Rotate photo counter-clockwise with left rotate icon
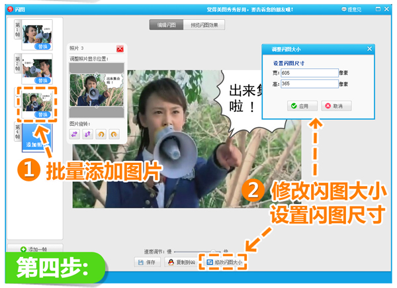Viewport: 397px width, 288px height. pos(101,134)
